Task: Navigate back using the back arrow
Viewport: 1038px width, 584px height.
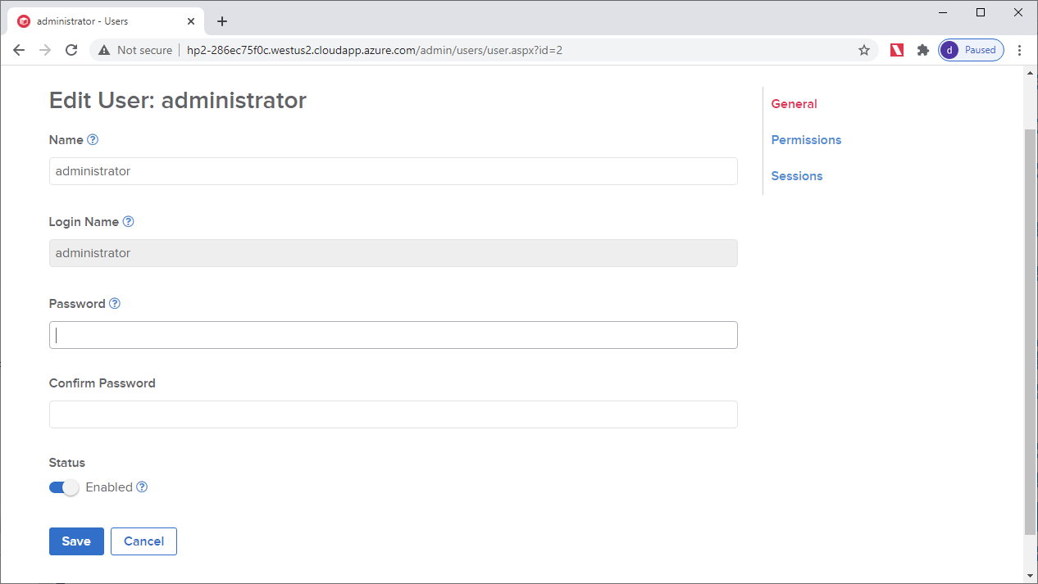Action: coord(19,50)
